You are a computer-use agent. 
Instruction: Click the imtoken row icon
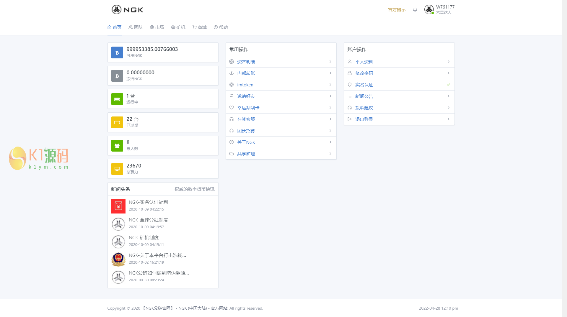(x=232, y=85)
